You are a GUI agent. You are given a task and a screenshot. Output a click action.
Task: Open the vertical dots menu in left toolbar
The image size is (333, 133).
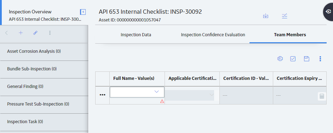(50, 33)
